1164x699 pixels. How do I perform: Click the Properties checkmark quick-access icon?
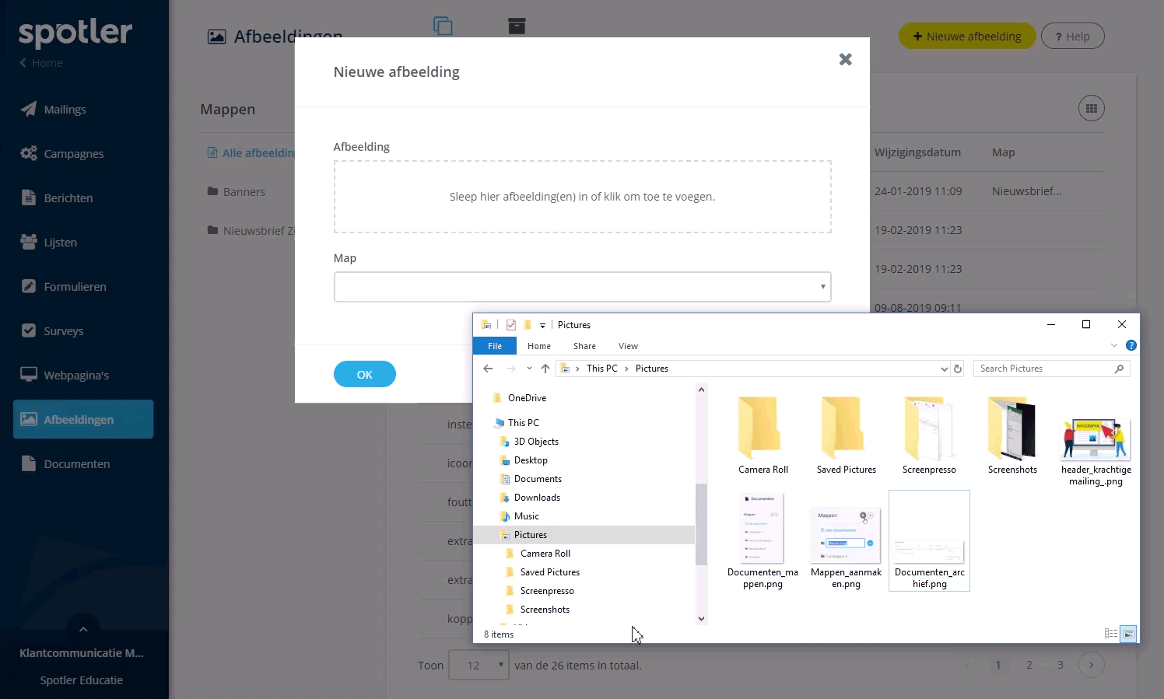pyautogui.click(x=510, y=325)
